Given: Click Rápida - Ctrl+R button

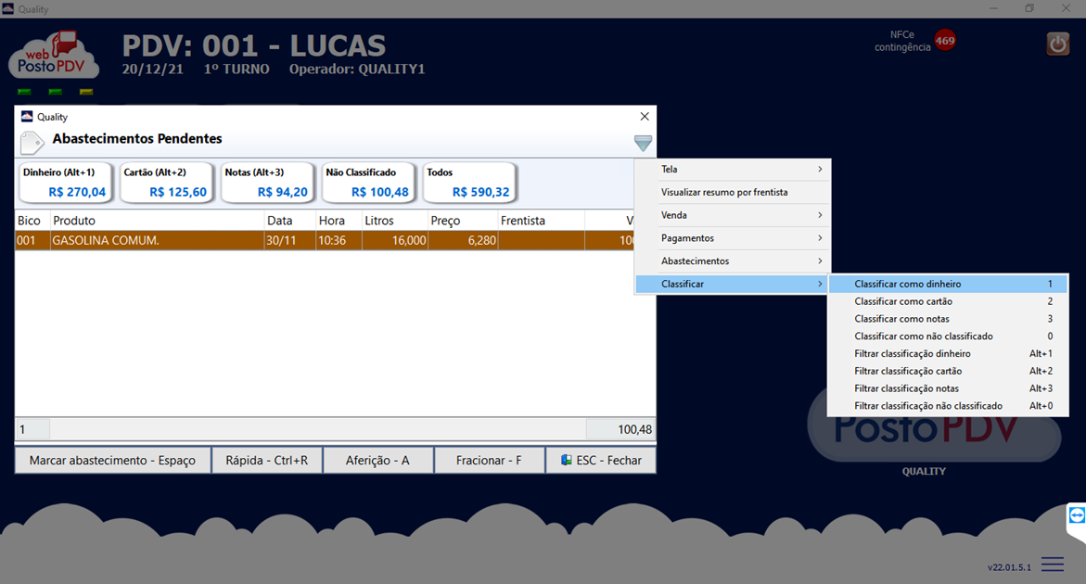Looking at the screenshot, I should click(x=267, y=460).
